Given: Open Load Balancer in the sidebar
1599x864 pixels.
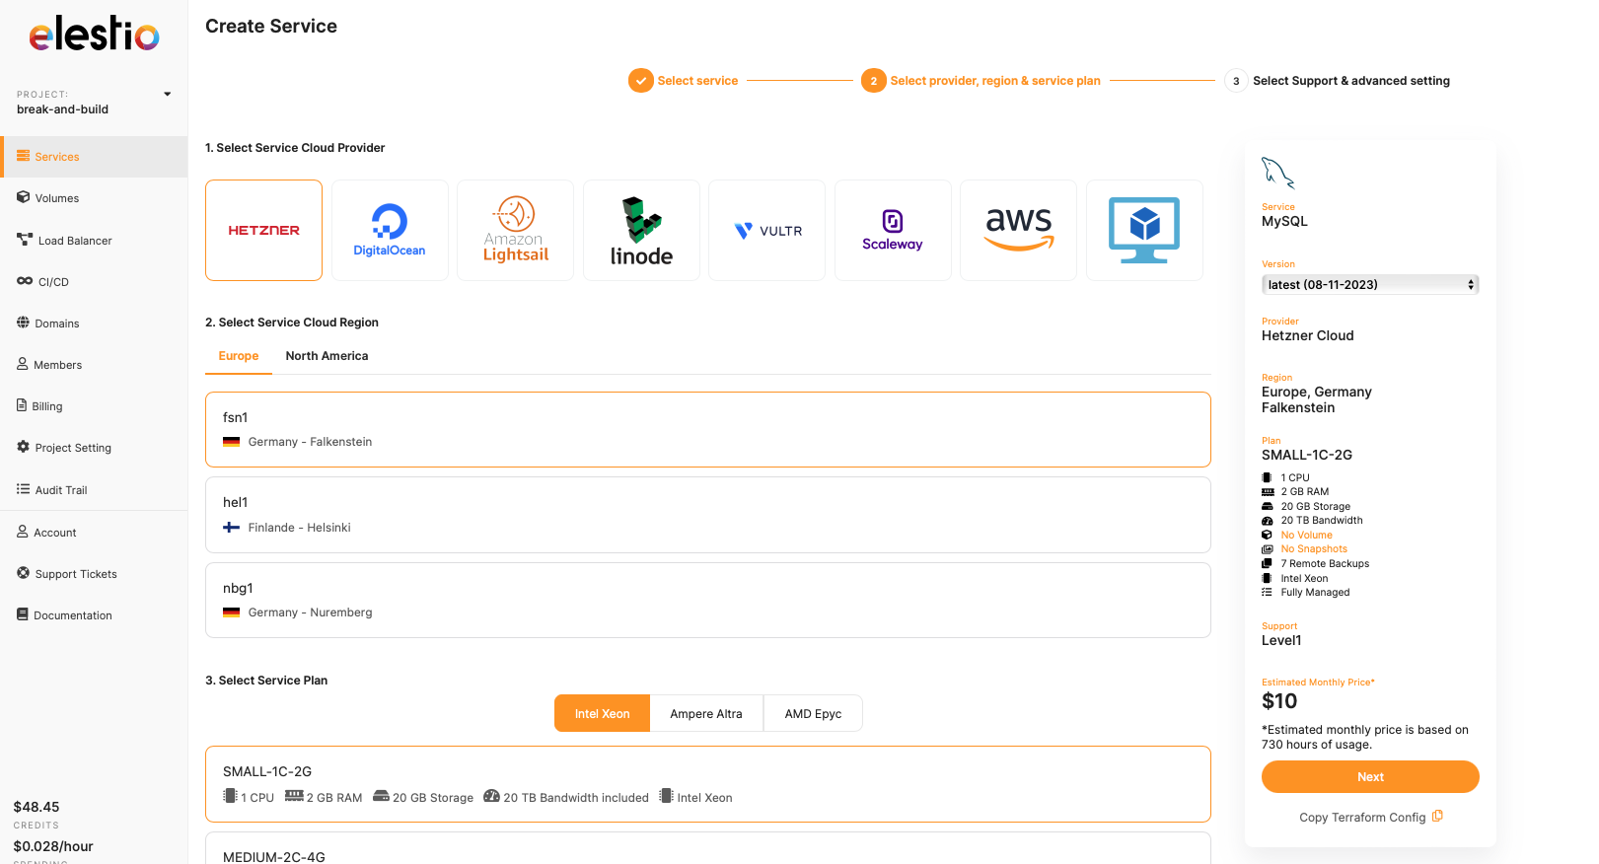Looking at the screenshot, I should click(75, 241).
